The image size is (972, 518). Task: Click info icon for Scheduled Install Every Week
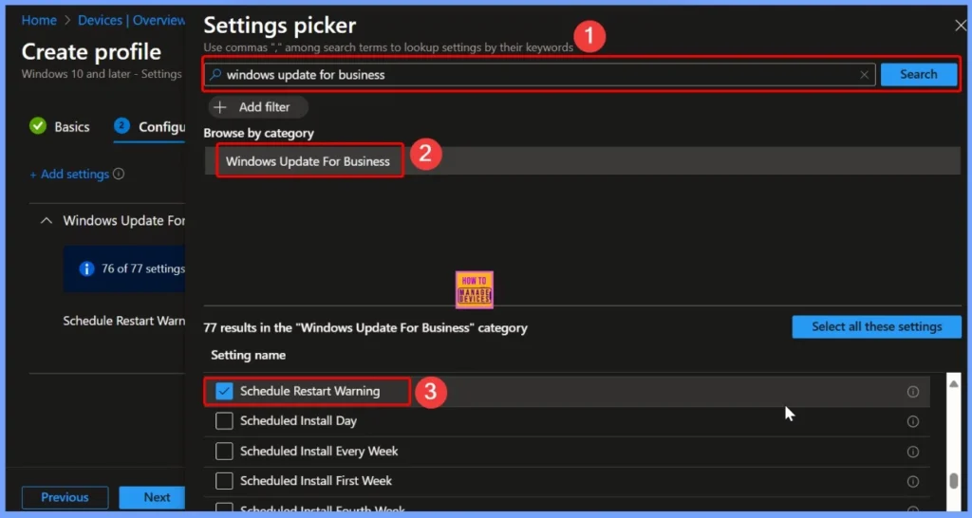pos(912,452)
